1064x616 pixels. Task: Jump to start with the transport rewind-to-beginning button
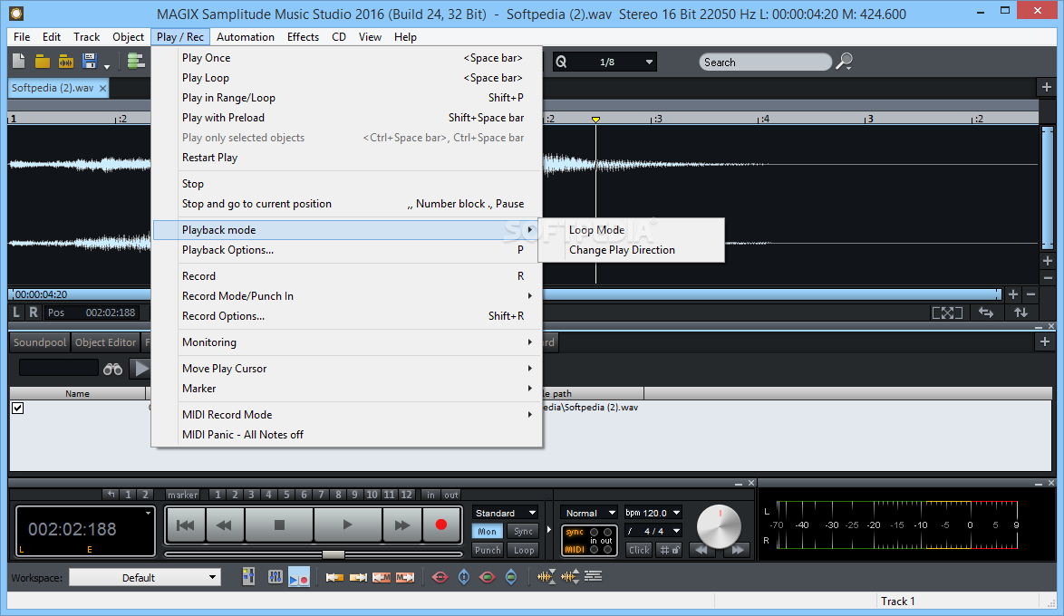tap(185, 525)
